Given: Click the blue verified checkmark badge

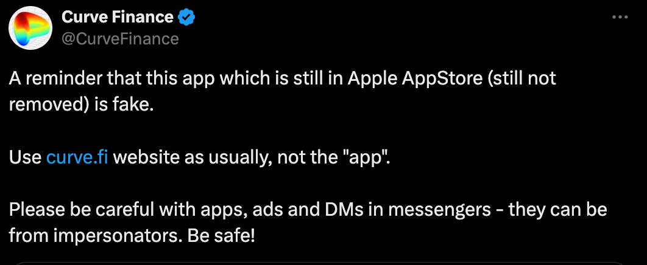Looking at the screenshot, I should (186, 17).
